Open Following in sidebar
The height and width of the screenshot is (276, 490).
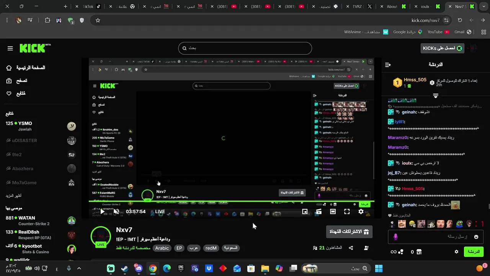16,93
